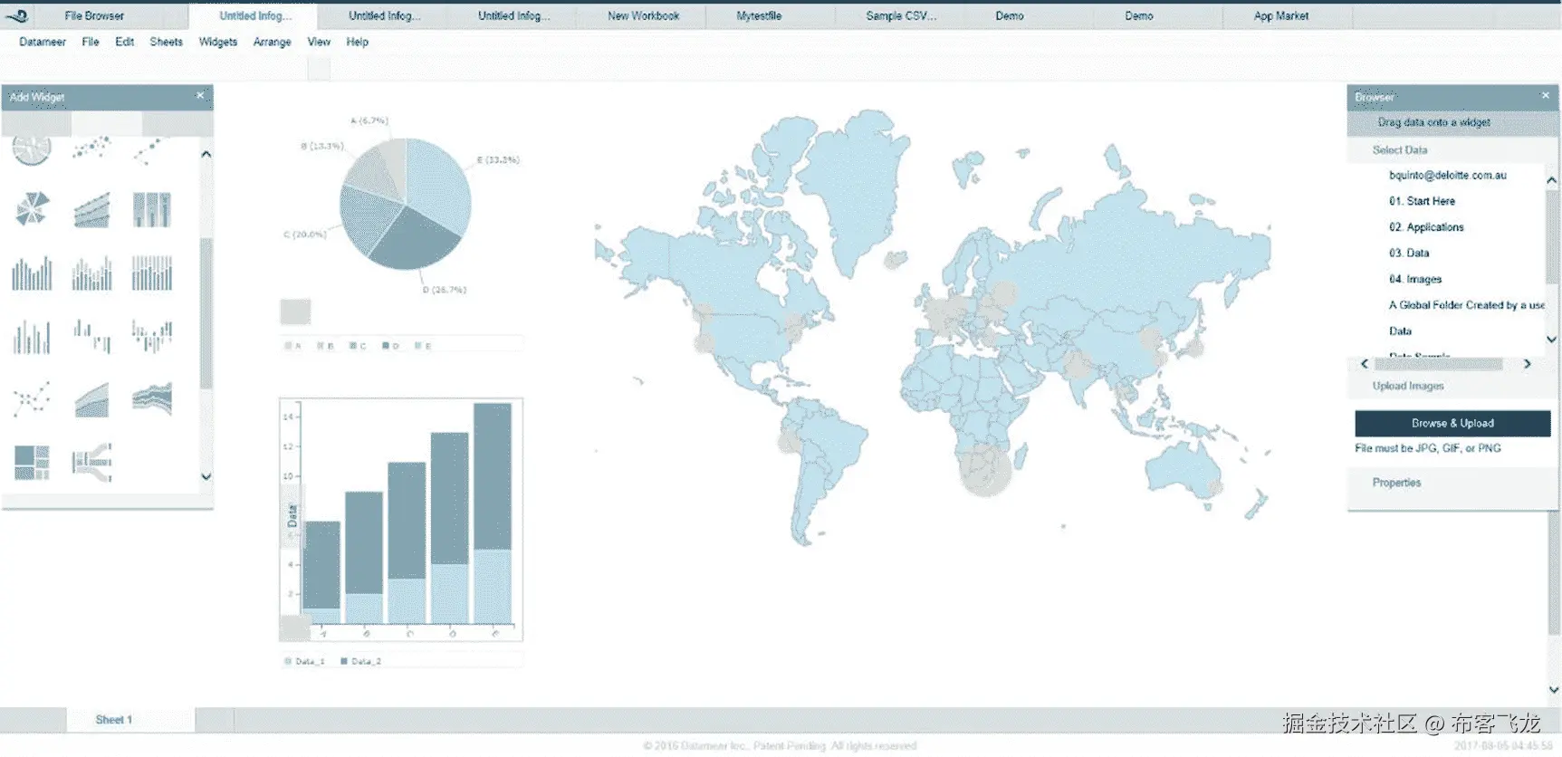This screenshot has height=757, width=1562.
Task: Open the Widgets menu
Action: click(x=218, y=42)
